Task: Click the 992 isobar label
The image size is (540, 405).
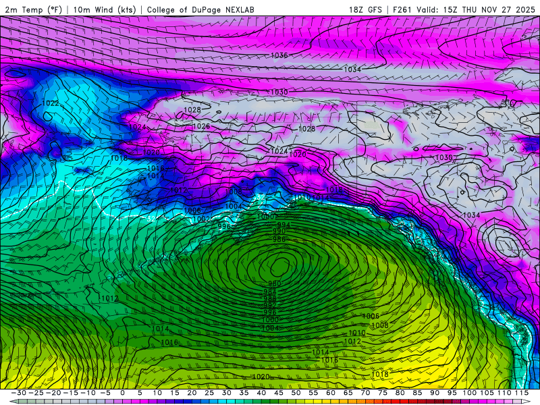Action: pyautogui.click(x=269, y=306)
